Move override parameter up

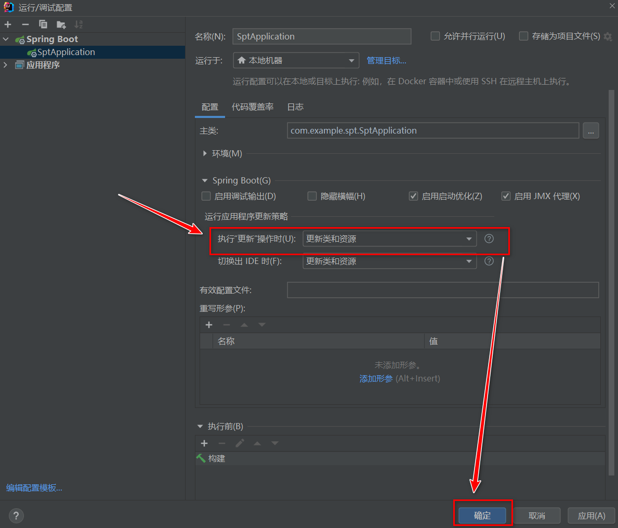(244, 325)
